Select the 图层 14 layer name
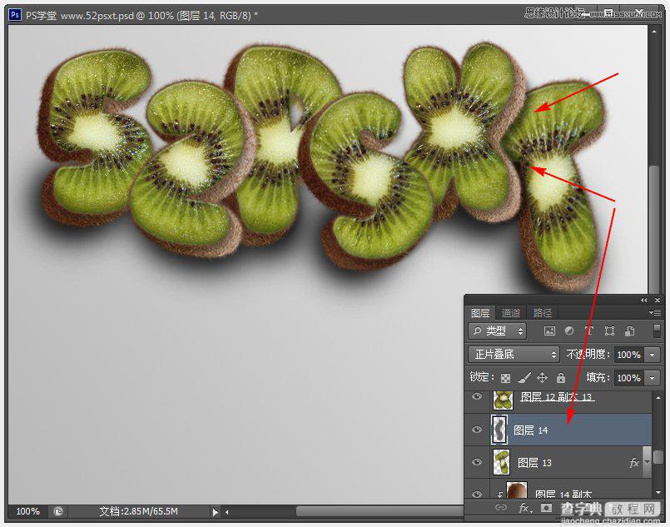Viewport: 670px width, 527px height. pyautogui.click(x=530, y=430)
